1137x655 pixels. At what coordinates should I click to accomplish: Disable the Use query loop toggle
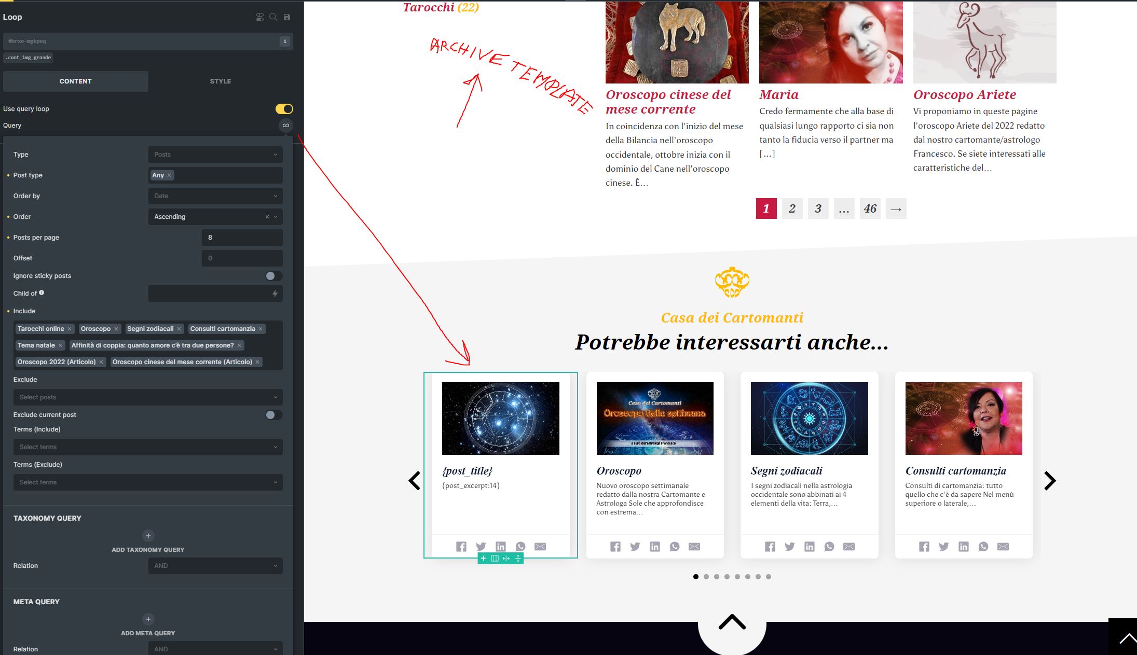284,109
